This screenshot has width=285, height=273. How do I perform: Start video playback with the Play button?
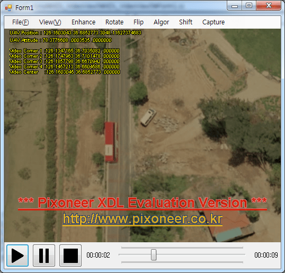coord(17,256)
